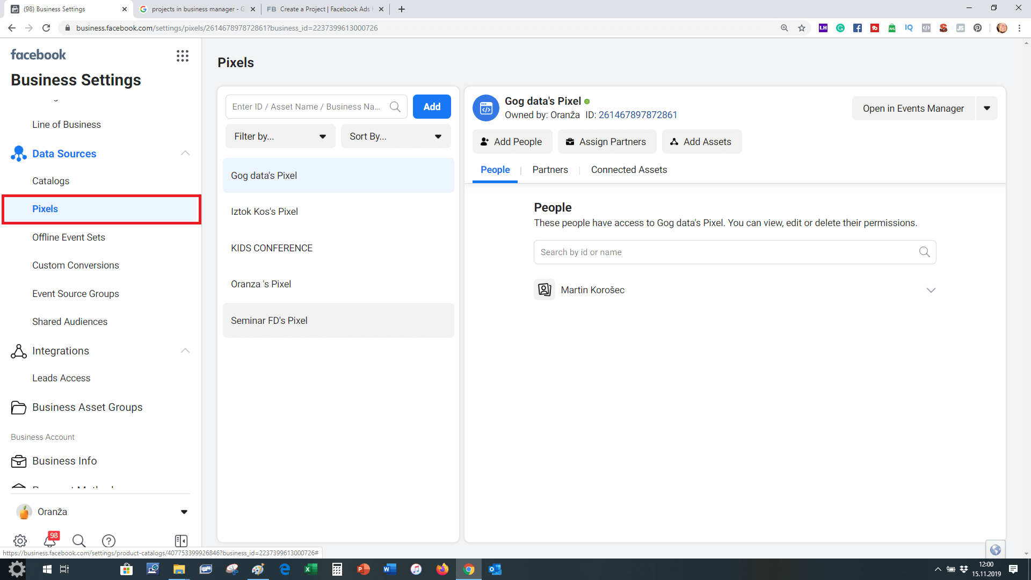Collapse the Data Sources section

point(185,154)
